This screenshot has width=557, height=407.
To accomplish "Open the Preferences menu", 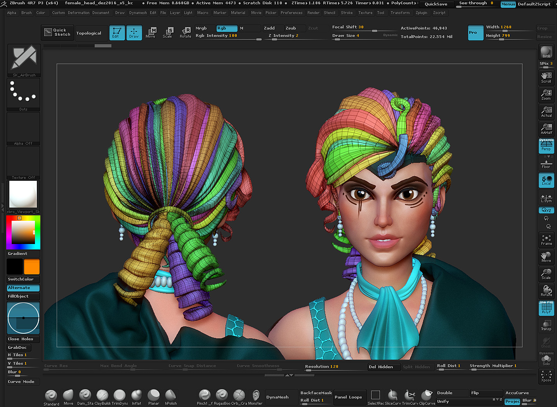I will tap(292, 13).
